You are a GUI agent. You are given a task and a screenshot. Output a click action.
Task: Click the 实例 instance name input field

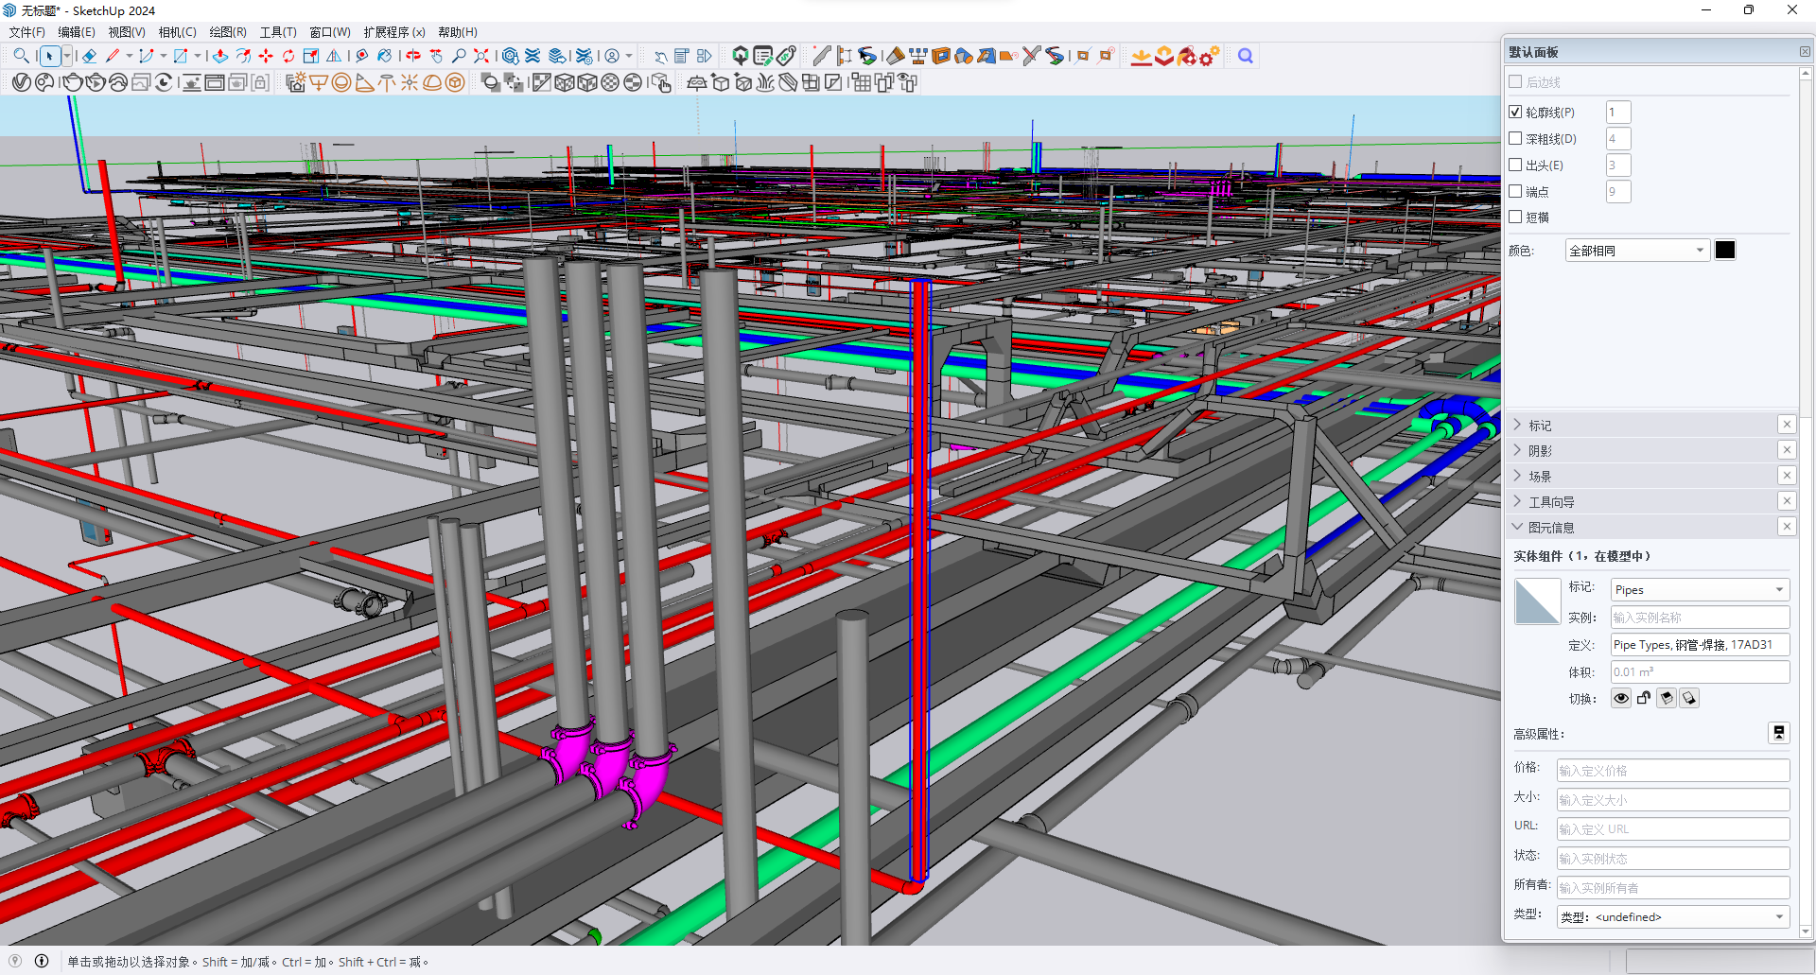pyautogui.click(x=1700, y=618)
